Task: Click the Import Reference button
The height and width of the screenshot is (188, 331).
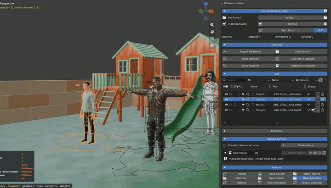Action: point(248,51)
